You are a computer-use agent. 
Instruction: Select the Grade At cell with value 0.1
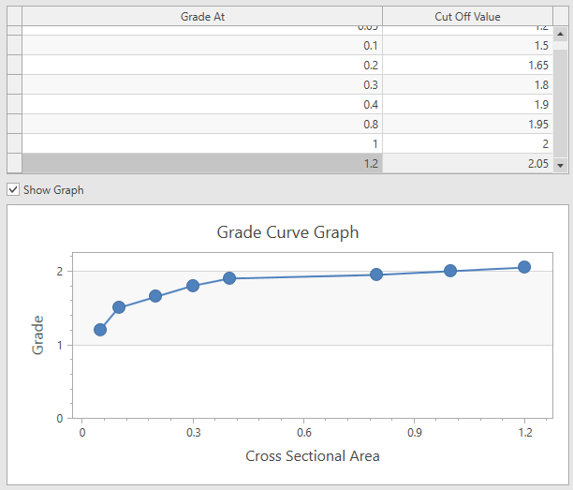point(201,46)
